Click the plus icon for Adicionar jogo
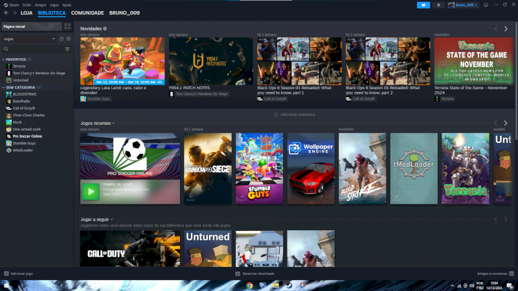Screen dimensions: 518x291 [x=6, y=274]
